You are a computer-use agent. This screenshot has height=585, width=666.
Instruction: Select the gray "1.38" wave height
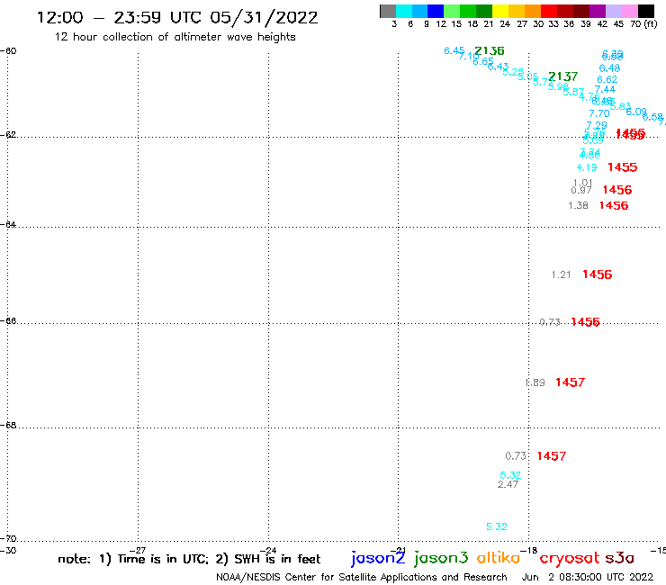[x=578, y=205]
